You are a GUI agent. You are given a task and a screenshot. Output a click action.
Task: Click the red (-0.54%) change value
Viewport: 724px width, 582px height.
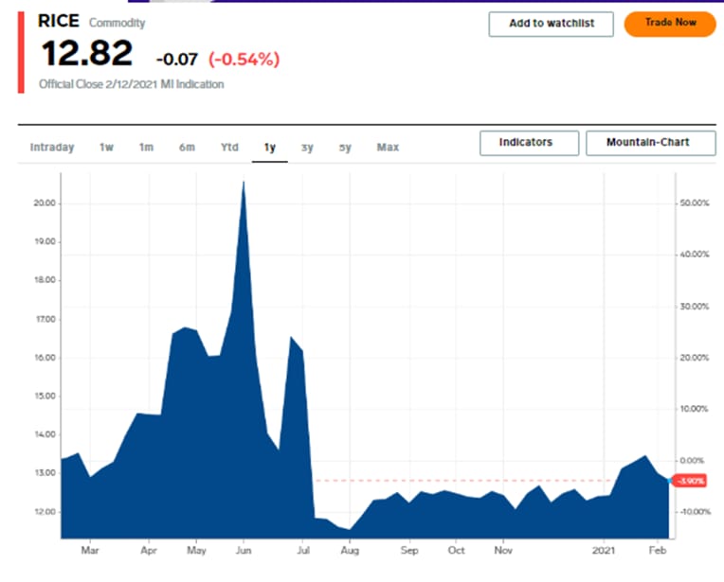(x=244, y=60)
